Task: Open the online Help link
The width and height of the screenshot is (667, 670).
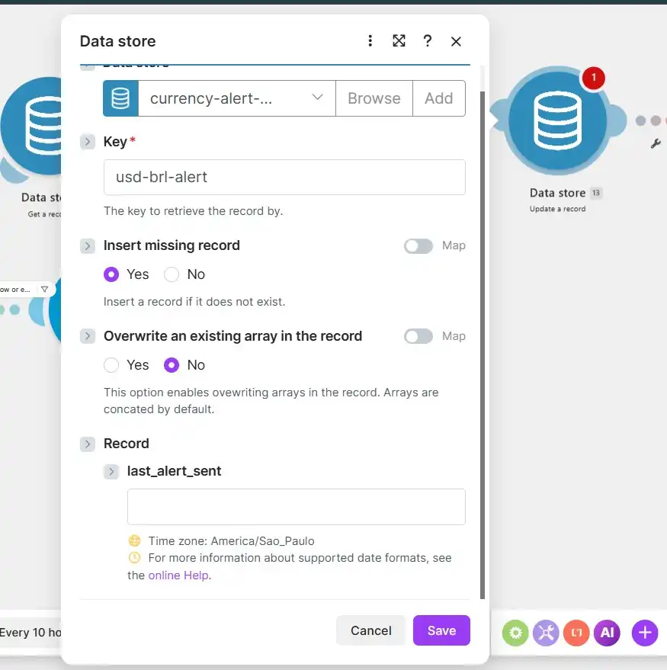Action: coord(178,575)
